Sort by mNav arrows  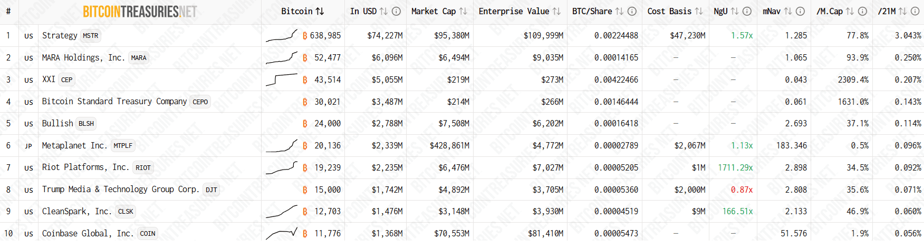[x=787, y=11]
